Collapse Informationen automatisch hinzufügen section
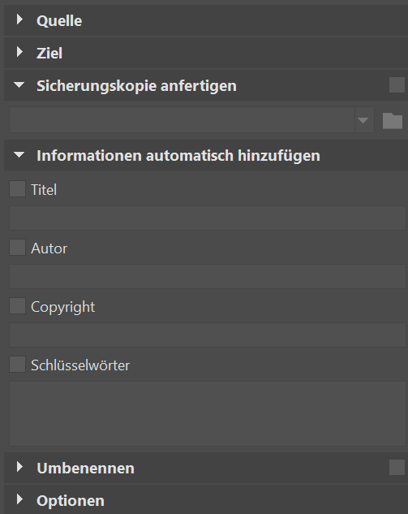Viewport: 408px width, 514px height. tap(19, 154)
